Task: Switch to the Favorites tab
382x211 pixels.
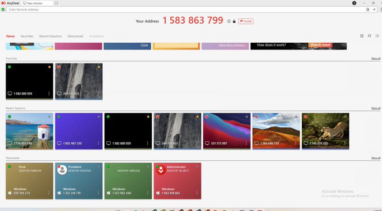Action: 27,36
